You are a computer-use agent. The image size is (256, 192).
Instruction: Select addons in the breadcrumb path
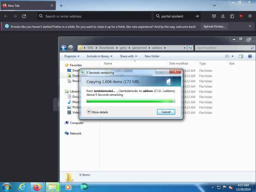point(157,48)
